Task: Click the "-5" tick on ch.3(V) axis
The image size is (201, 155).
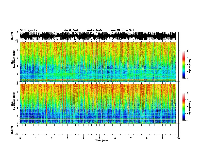Action: click(17, 134)
